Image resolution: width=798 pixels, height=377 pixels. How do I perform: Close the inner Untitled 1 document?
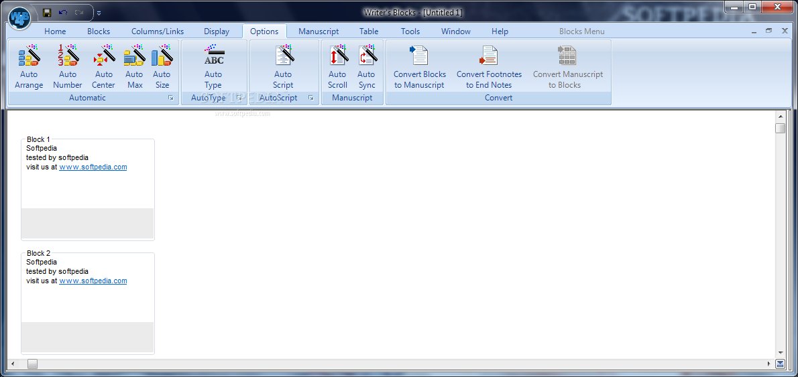click(785, 31)
